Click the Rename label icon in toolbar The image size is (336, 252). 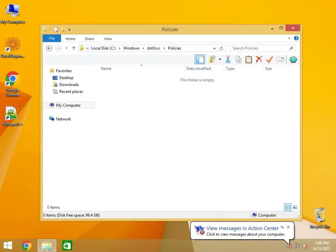280,59
